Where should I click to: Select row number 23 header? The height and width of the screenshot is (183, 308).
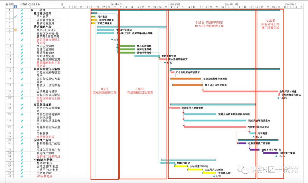10,105
